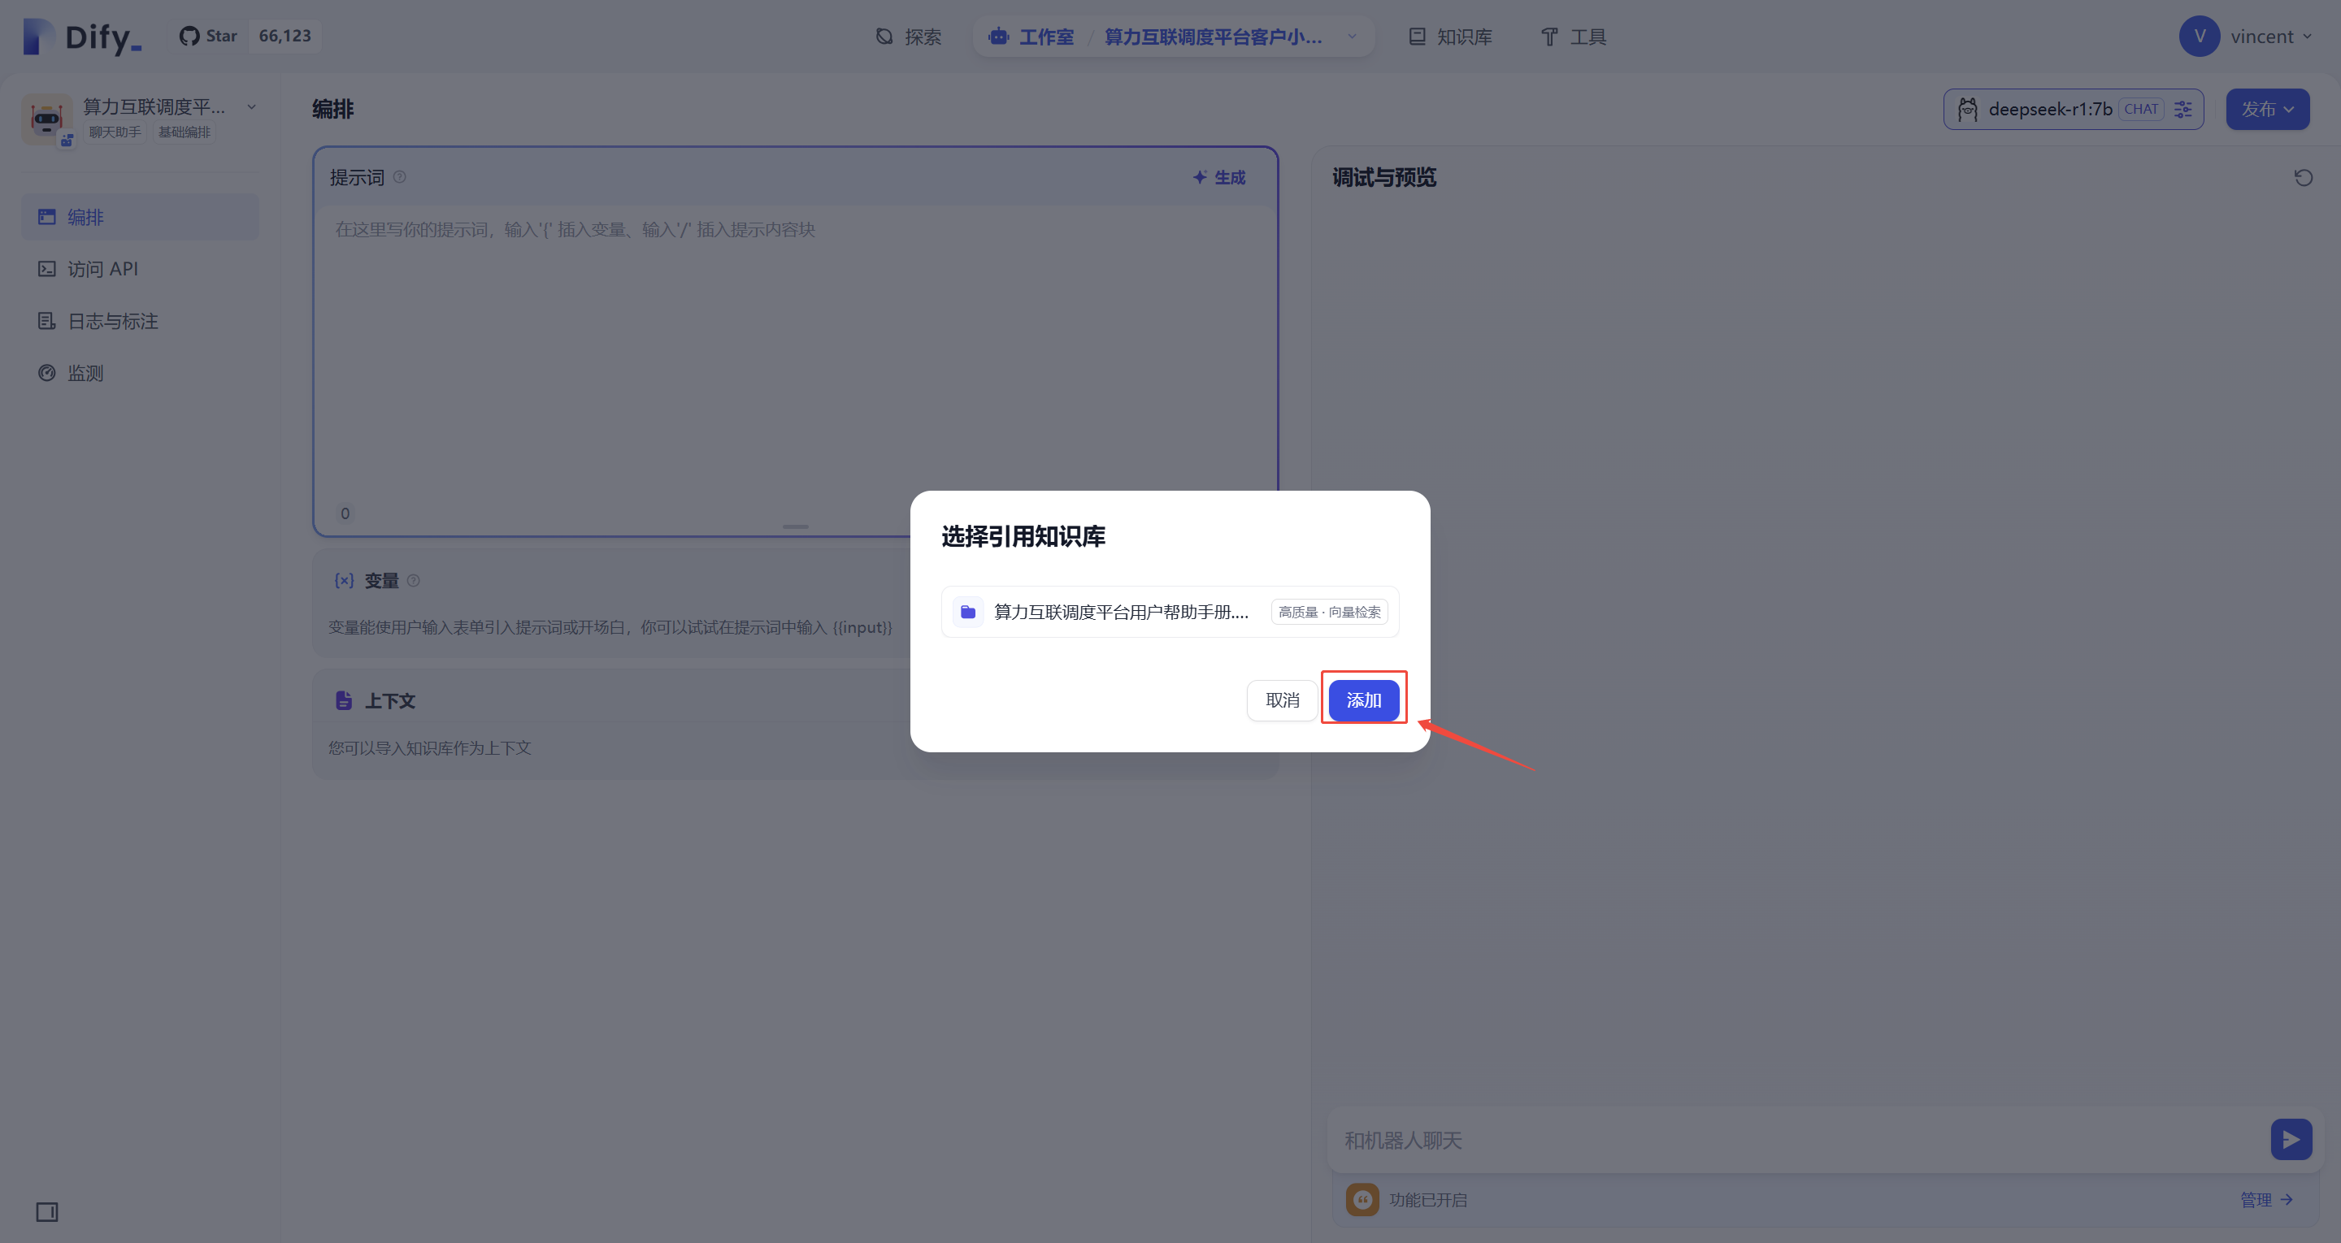Open the GitHub Star link
Screen dimensions: 2341x1243
click(209, 37)
